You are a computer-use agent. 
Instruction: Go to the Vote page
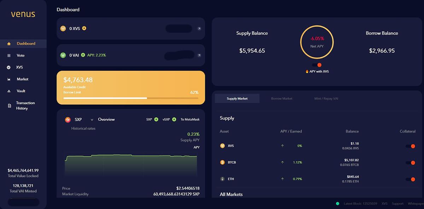(20, 56)
